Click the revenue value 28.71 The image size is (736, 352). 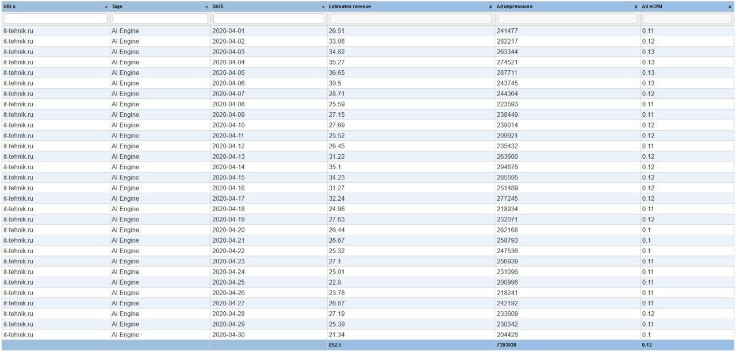coord(336,94)
